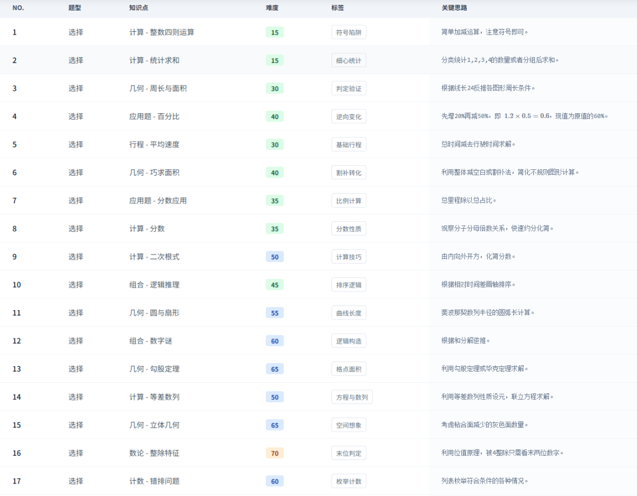Select the 割补转化 tag
This screenshot has width=637, height=496.
(x=349, y=173)
